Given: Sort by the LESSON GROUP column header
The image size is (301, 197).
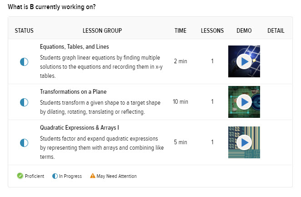Looking at the screenshot, I should coord(102,30).
